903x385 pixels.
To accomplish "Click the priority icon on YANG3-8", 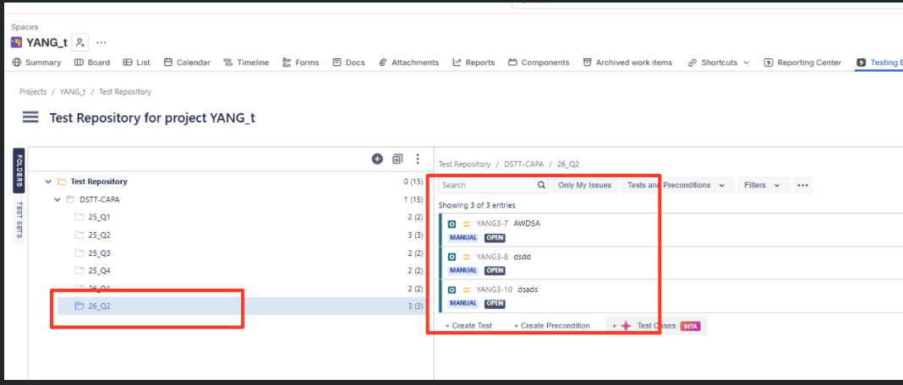I will click(x=467, y=257).
